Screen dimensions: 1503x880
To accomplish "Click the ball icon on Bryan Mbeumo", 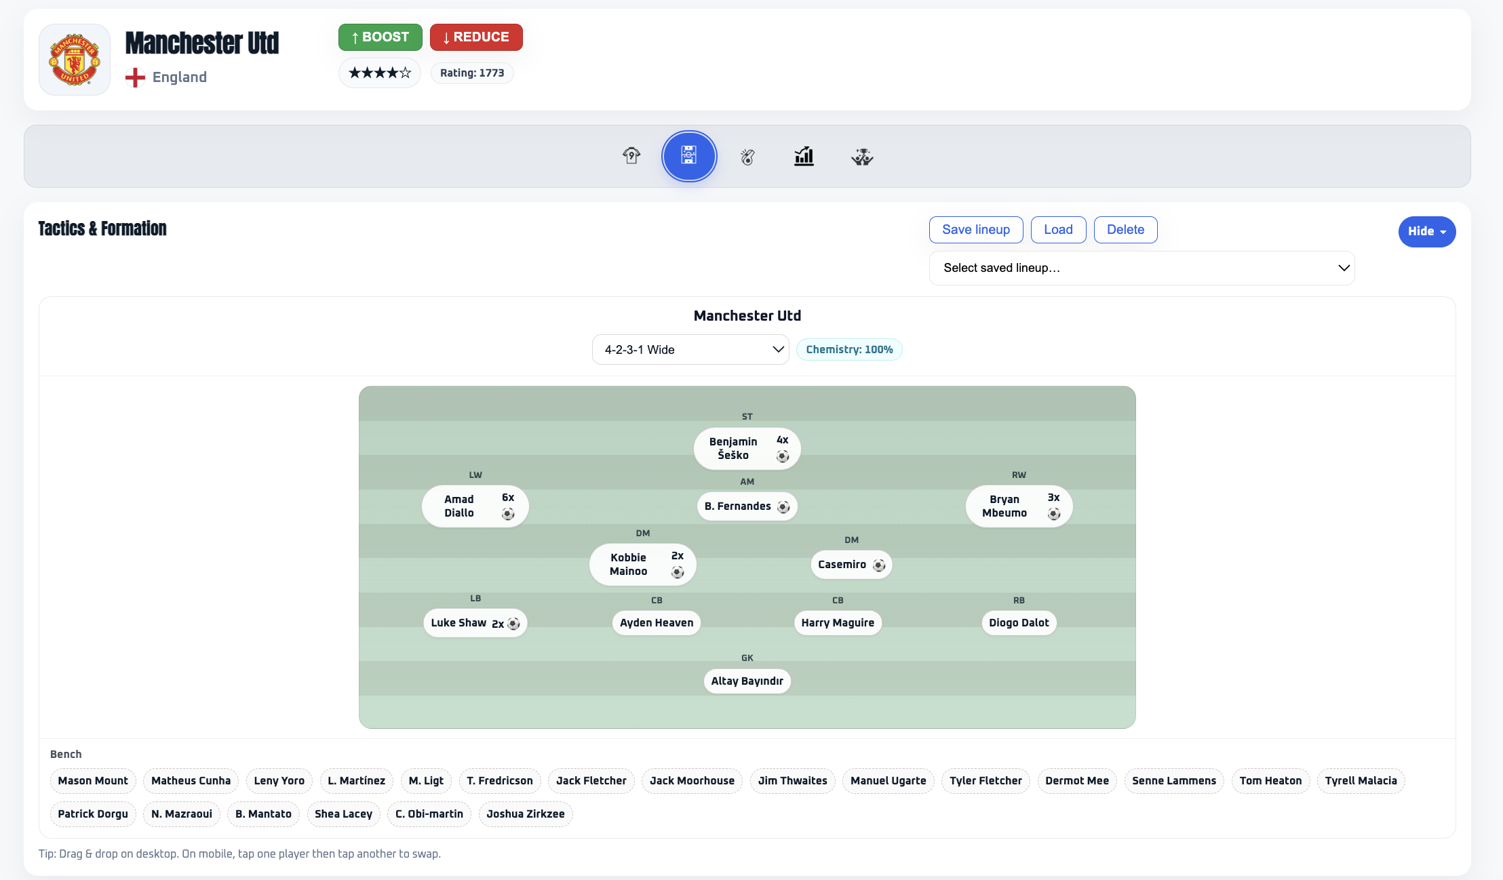I will tap(1054, 514).
